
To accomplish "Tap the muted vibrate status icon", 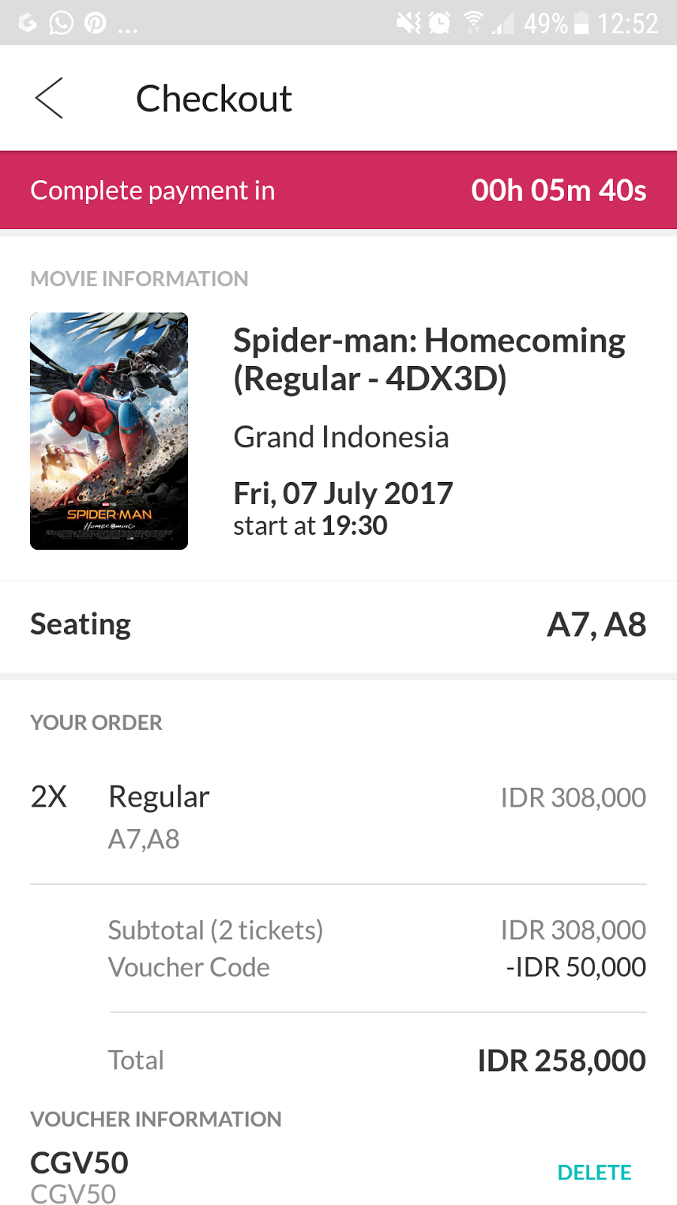I will point(408,23).
